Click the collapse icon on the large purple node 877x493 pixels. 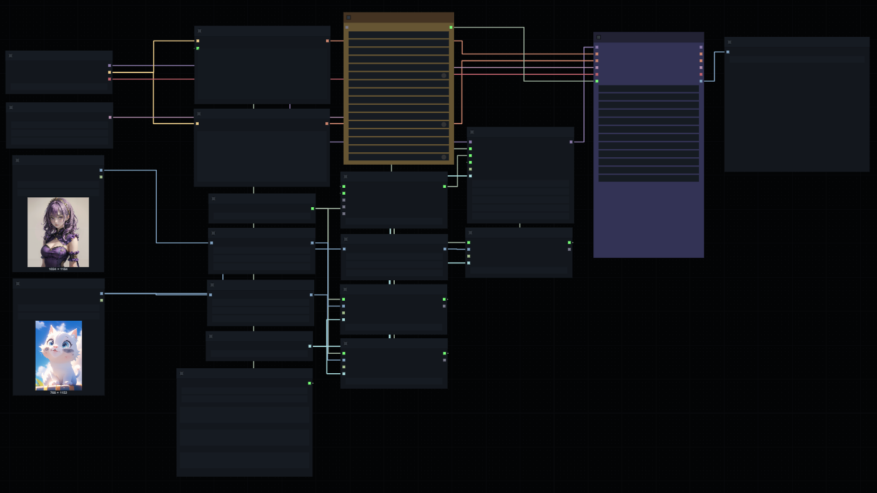(x=599, y=37)
